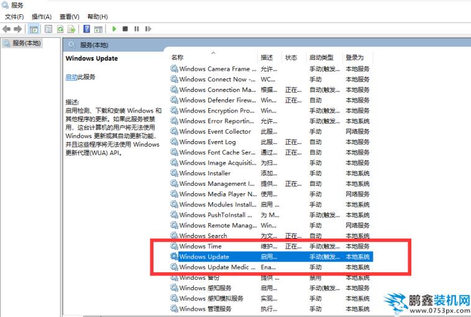Select the Windows Event Log service name
This screenshot has height=317, width=471.
[208, 142]
